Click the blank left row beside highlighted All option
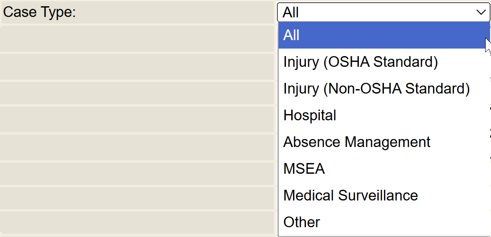The height and width of the screenshot is (237, 491). coord(137,38)
